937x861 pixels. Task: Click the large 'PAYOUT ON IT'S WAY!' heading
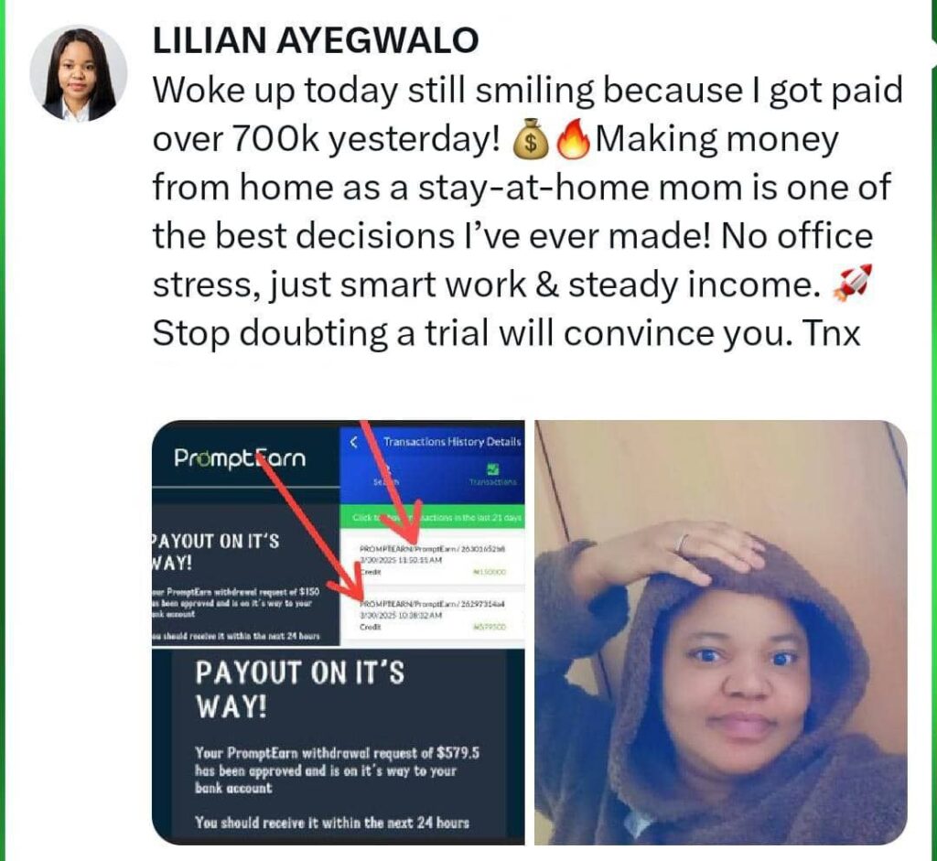[299, 690]
